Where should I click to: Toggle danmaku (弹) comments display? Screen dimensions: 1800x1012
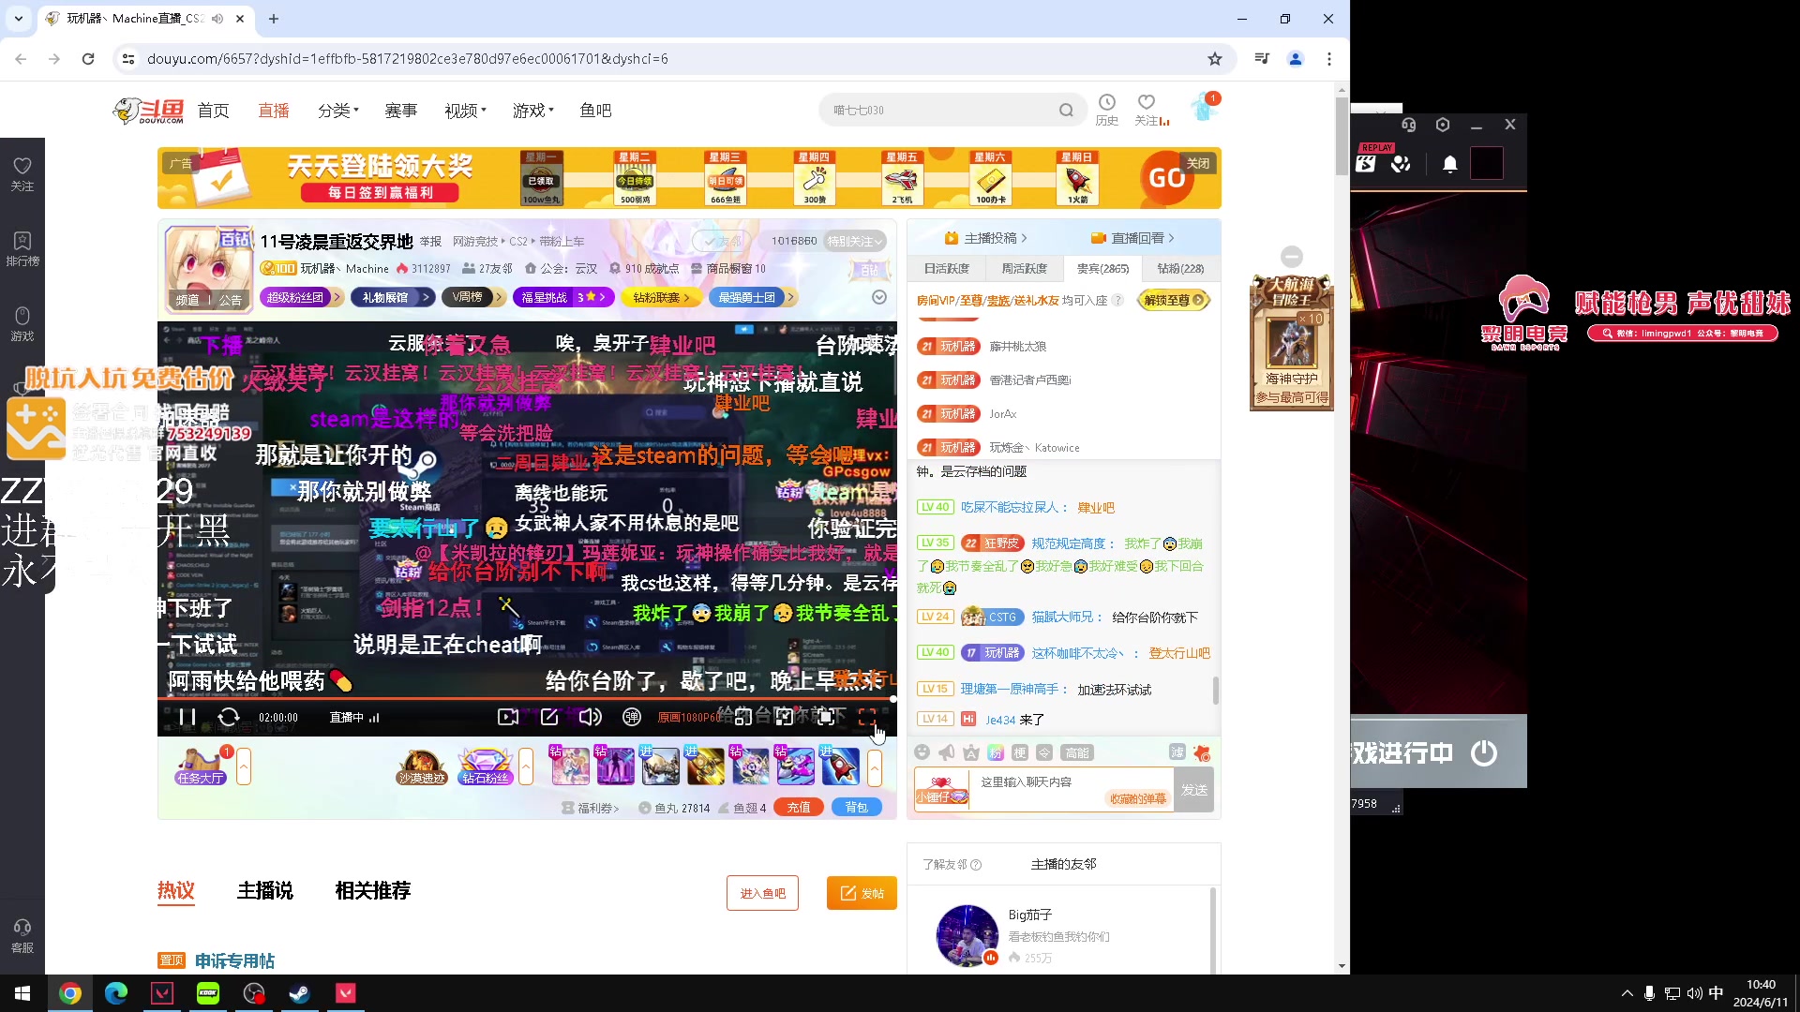632,718
